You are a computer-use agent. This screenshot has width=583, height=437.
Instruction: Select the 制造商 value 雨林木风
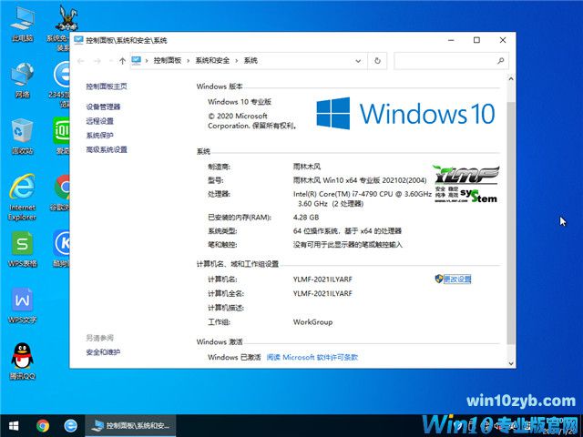[307, 167]
